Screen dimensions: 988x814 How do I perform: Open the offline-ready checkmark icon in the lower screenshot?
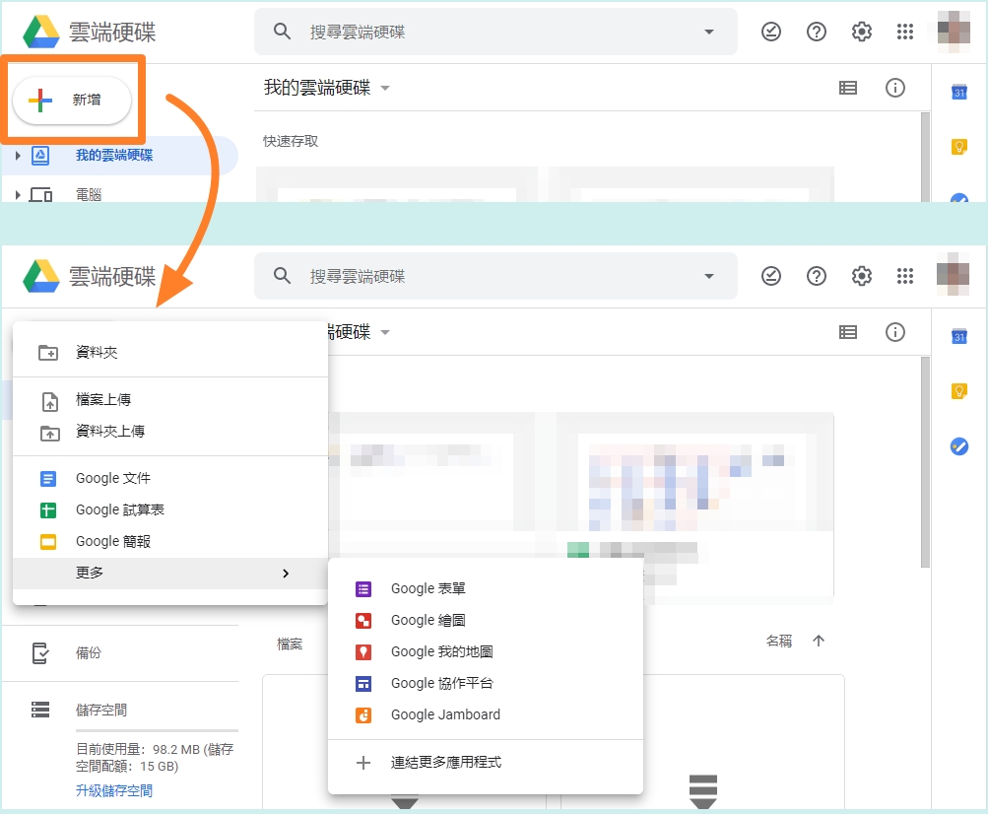(x=770, y=276)
